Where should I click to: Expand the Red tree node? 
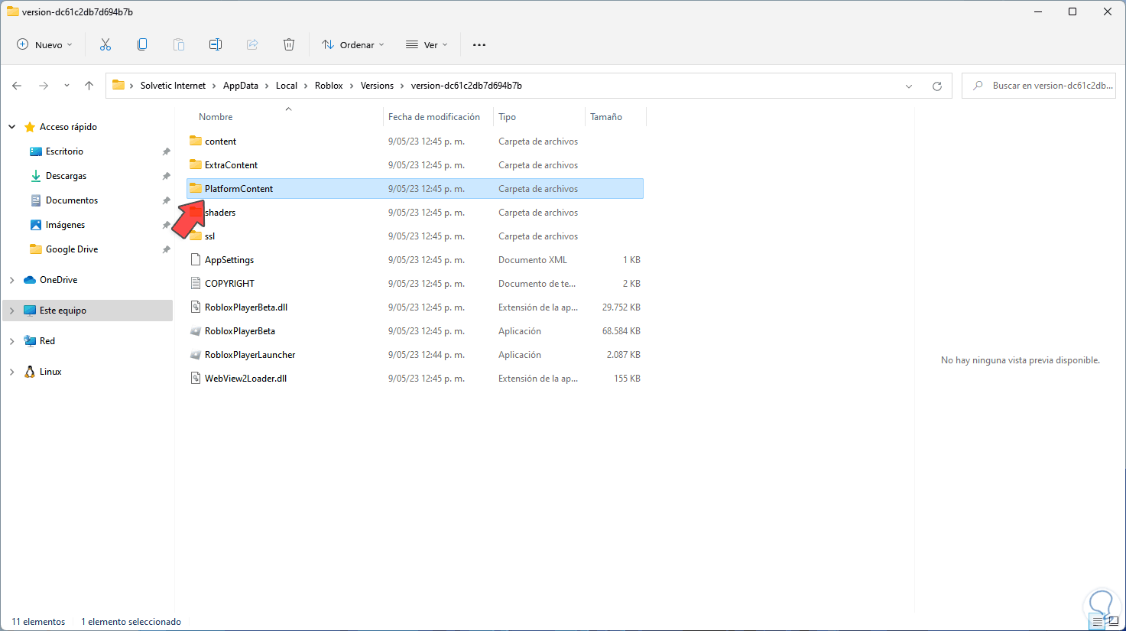point(12,341)
